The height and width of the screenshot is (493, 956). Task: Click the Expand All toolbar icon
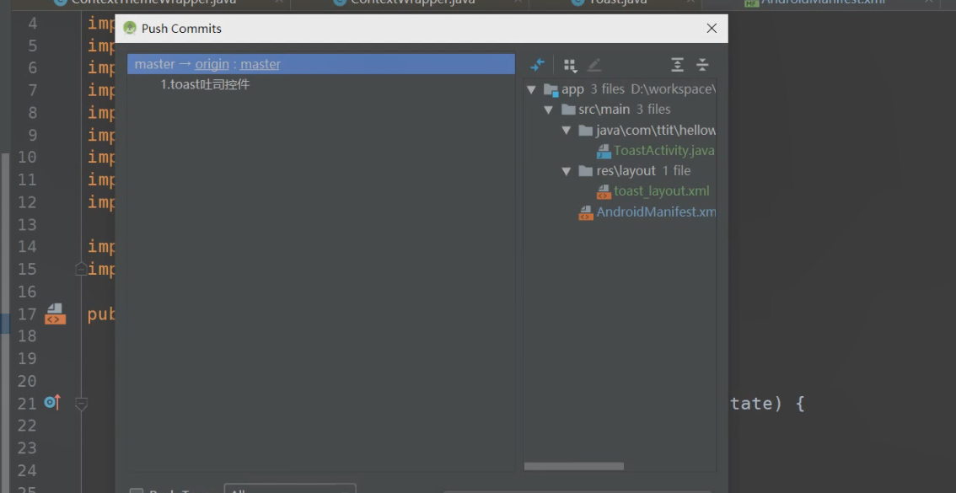[x=677, y=65]
